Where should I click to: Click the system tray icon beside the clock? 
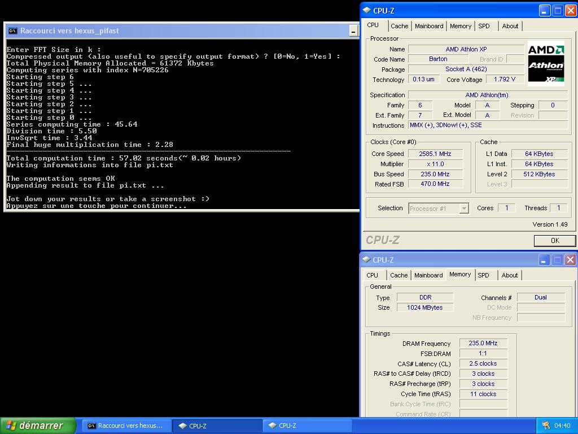coord(546,426)
